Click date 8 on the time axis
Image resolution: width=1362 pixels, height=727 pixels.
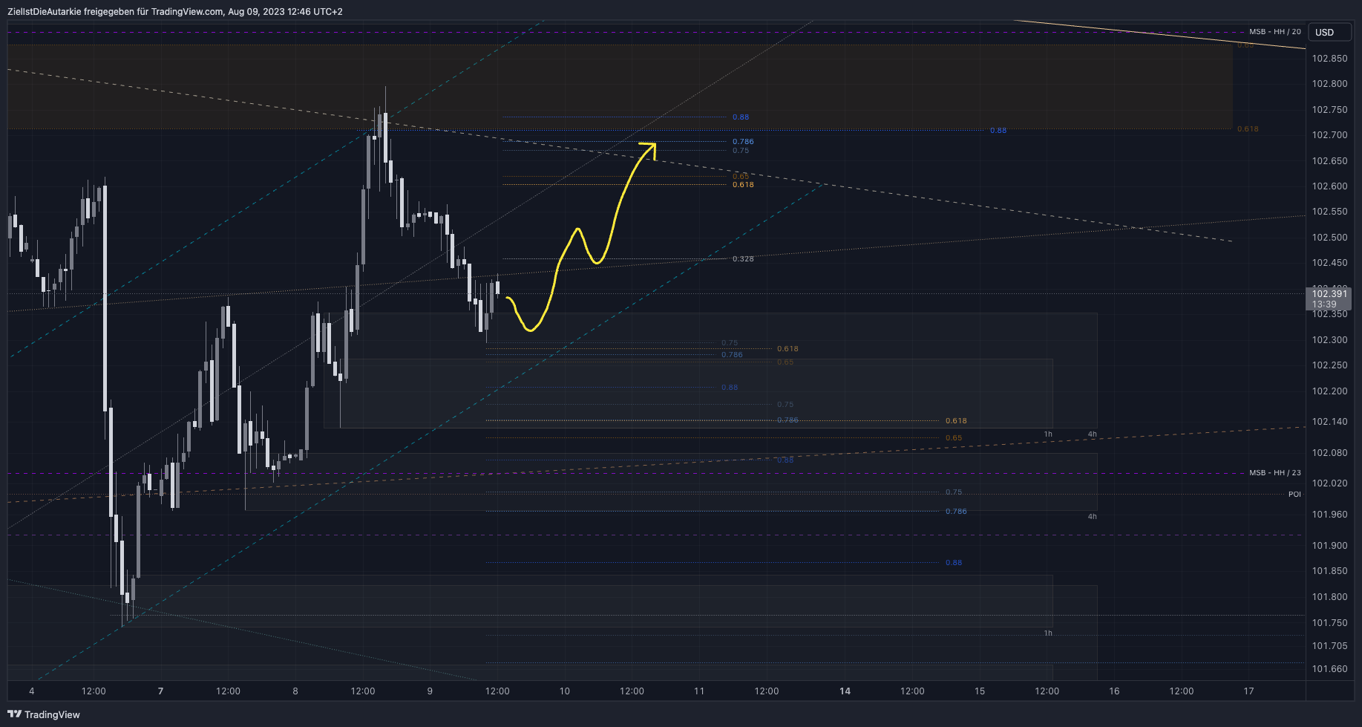click(295, 691)
